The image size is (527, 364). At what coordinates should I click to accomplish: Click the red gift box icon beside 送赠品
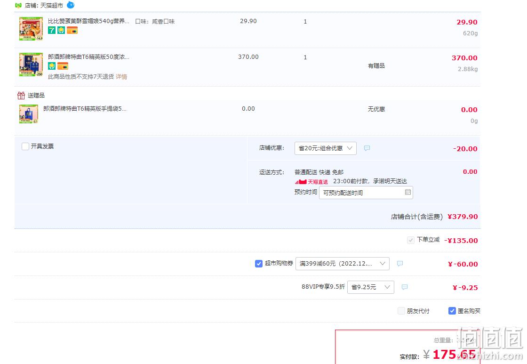coord(21,96)
